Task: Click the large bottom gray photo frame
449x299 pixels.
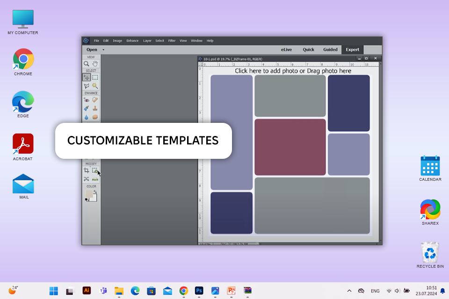Action: coord(312,206)
